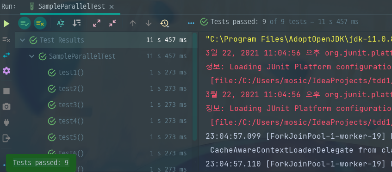Rerun failed tests in the left sidebar
The image size is (392, 172).
click(6, 39)
